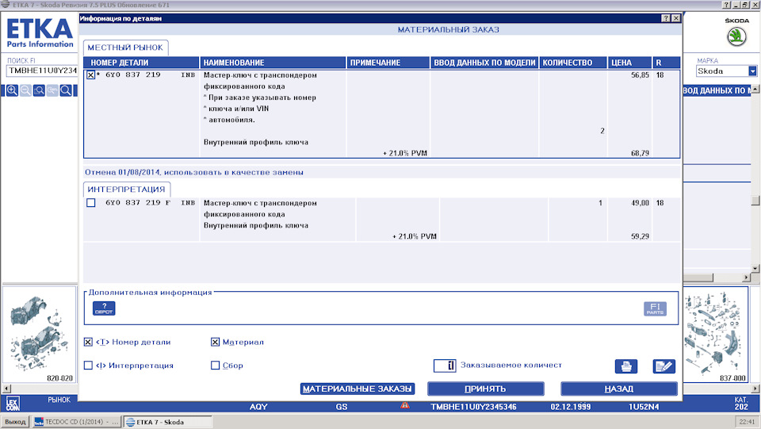Click the left arrow of bottom horizontal scrollbar
The width and height of the screenshot is (761, 429).
point(6,389)
